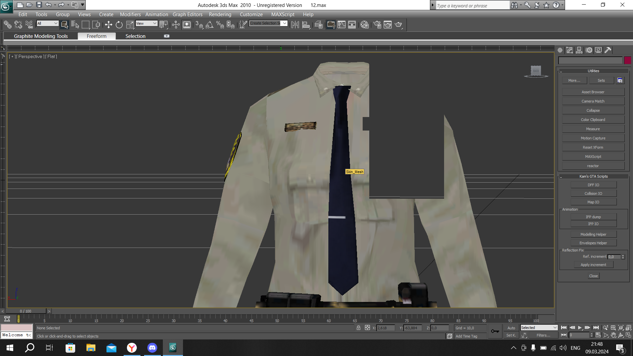
Task: Open the Render Setup teapot icon
Action: pyautogui.click(x=377, y=25)
